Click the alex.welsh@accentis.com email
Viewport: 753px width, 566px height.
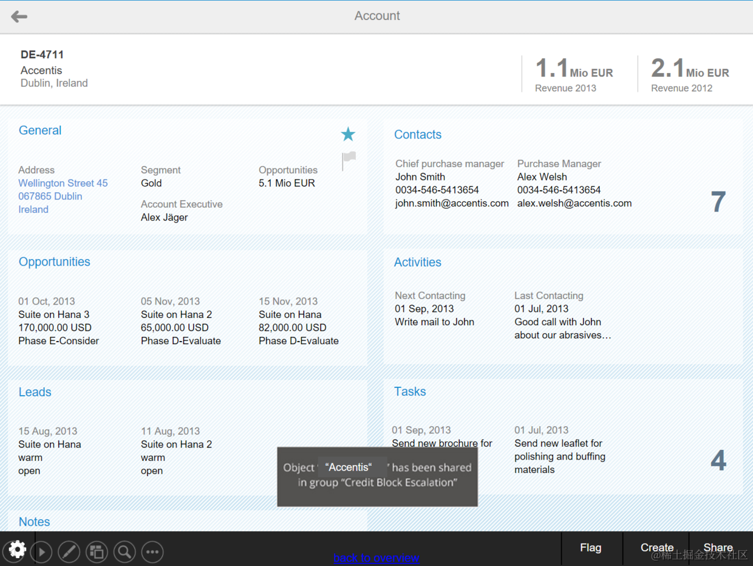coord(574,204)
